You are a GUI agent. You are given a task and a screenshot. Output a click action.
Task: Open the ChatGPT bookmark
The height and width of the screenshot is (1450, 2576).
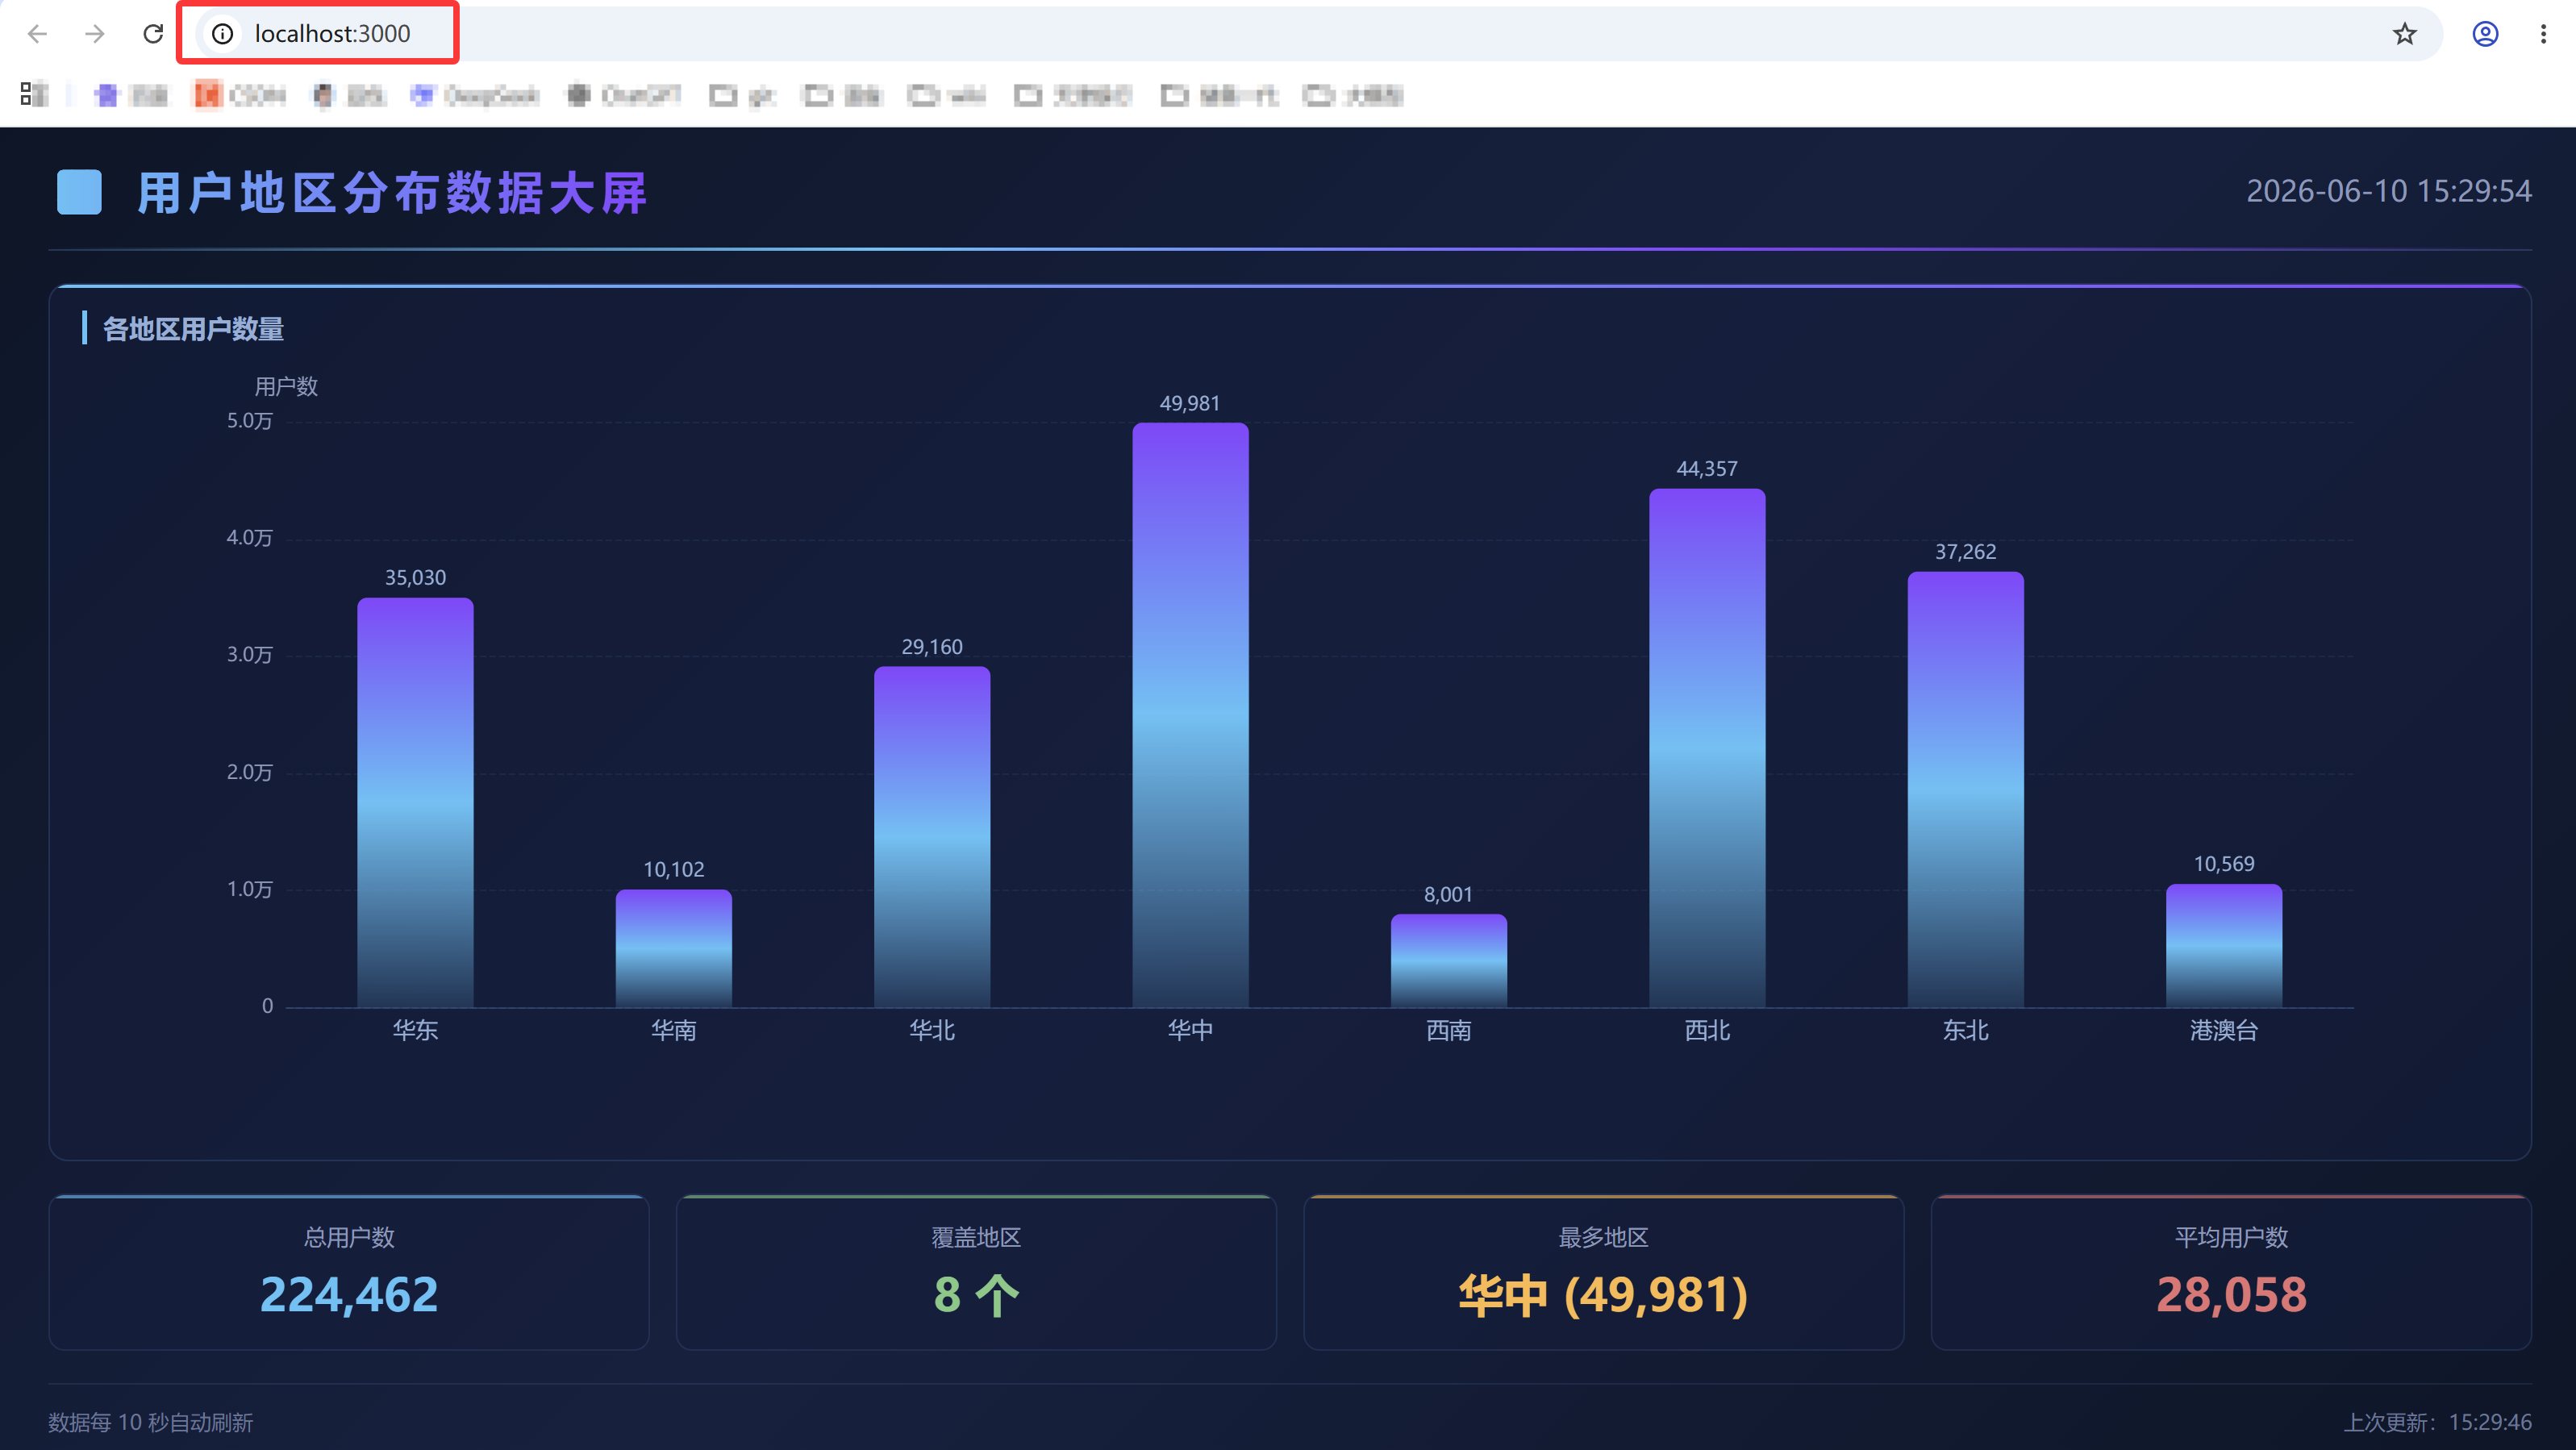(624, 95)
